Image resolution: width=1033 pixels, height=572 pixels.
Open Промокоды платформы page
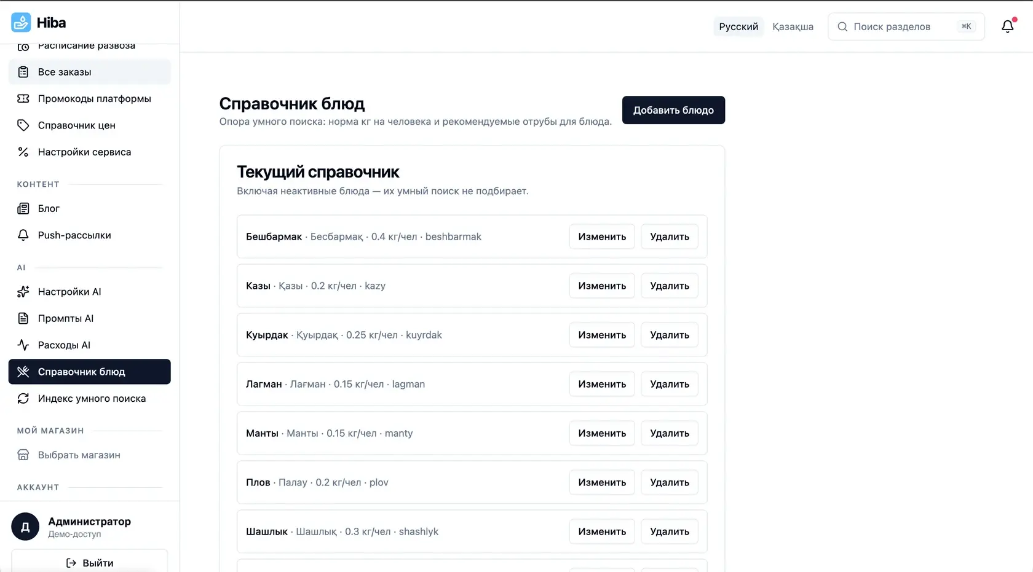[90, 98]
